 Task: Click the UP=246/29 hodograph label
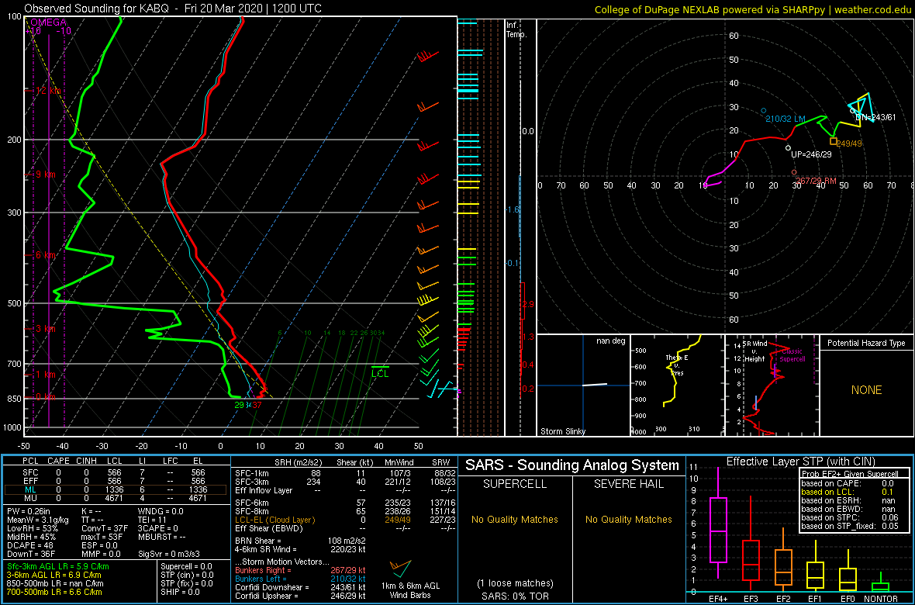point(810,155)
